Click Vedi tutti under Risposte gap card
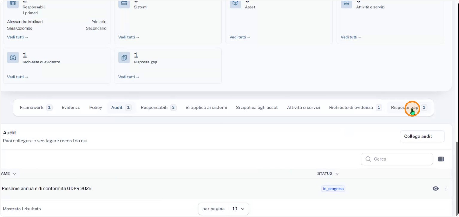The width and height of the screenshot is (459, 217). tap(129, 77)
